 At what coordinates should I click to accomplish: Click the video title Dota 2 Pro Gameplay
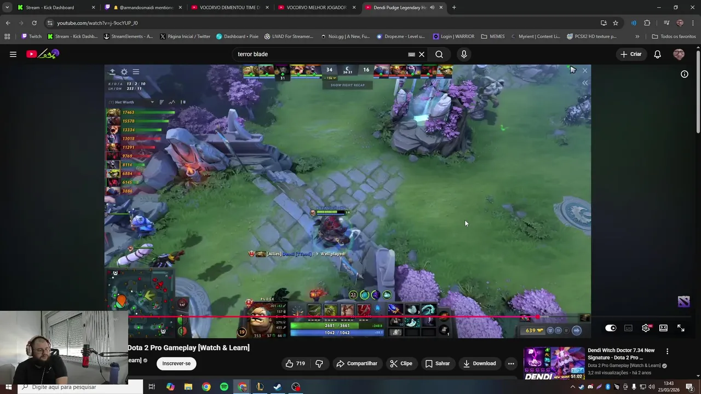tap(188, 347)
